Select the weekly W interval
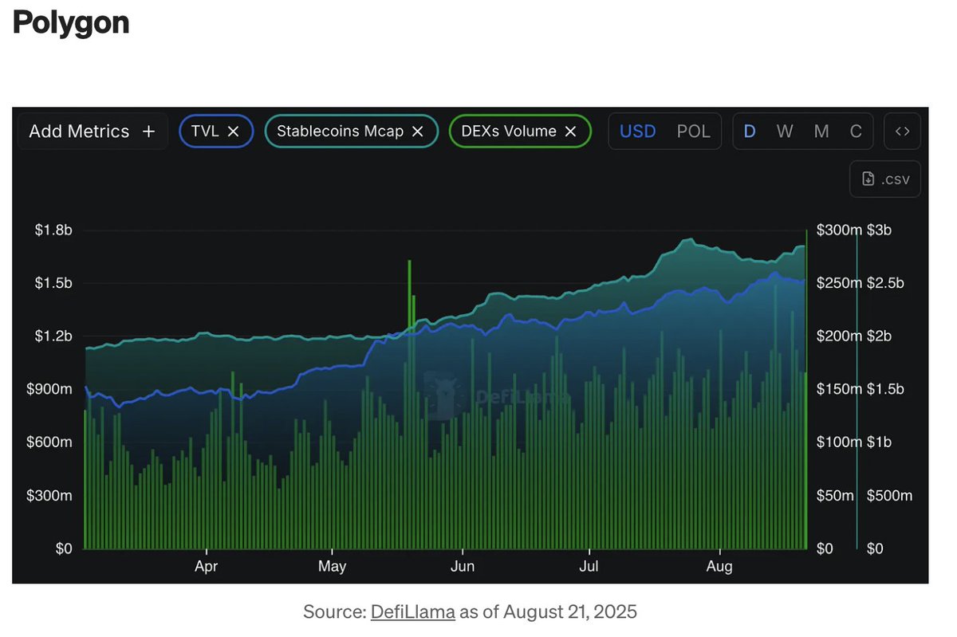This screenshot has width=957, height=637. [786, 132]
